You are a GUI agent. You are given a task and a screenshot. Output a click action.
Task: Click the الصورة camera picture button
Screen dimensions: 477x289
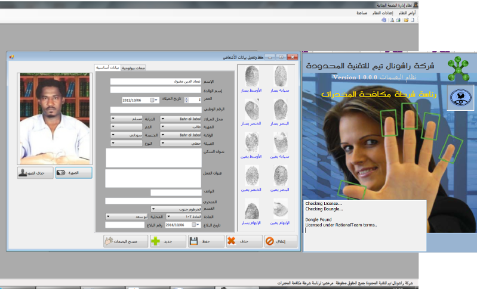point(75,173)
